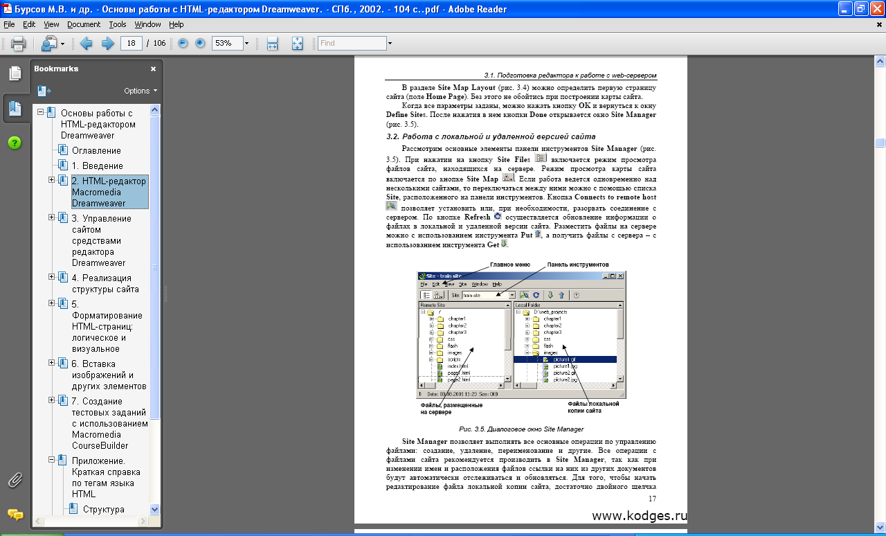
Task: Go to the previous page with the left arrow
Action: [x=87, y=44]
